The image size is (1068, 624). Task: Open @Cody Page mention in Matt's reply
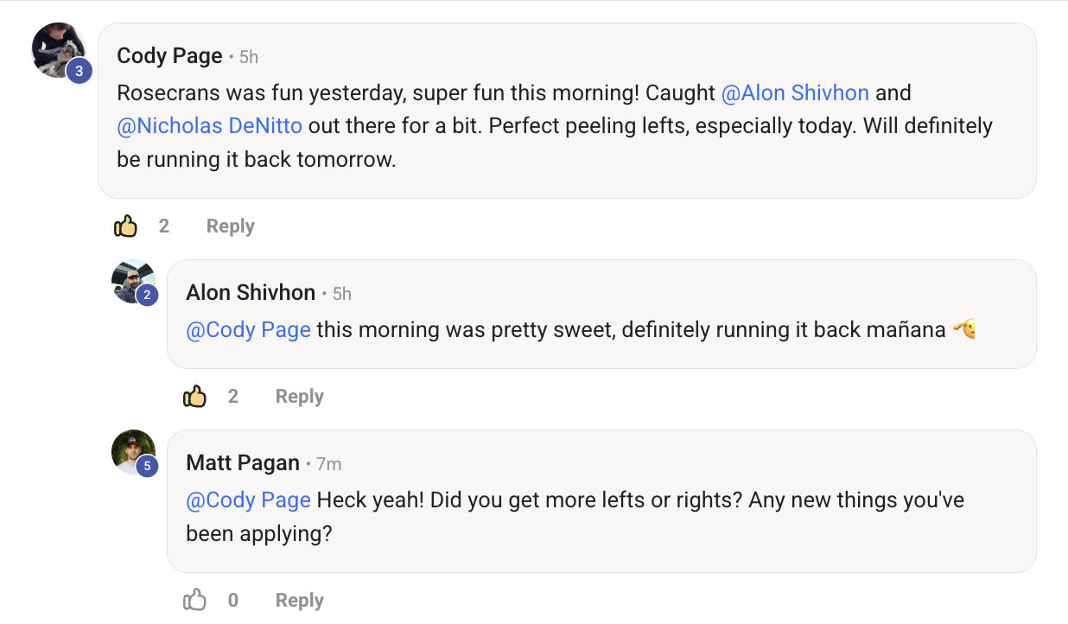(x=248, y=500)
